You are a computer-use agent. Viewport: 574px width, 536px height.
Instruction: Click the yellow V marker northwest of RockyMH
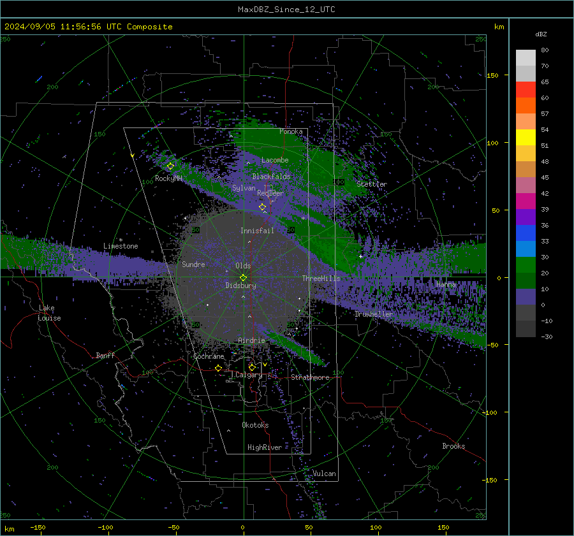tap(132, 156)
